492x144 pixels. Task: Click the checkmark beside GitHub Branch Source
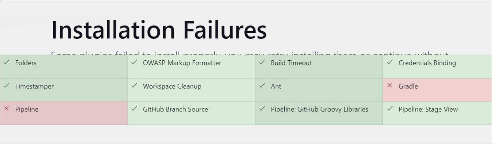point(134,109)
